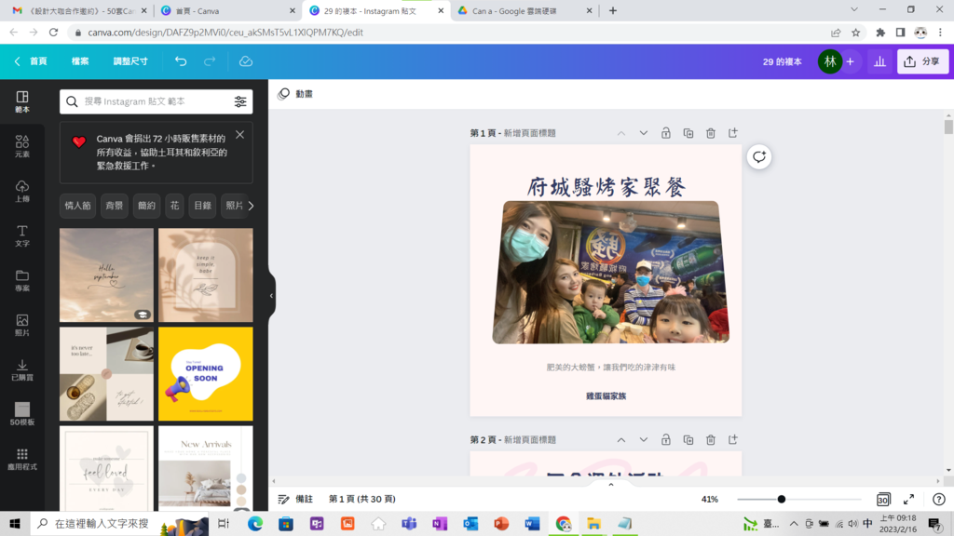This screenshot has width=954, height=536.
Task: Adjust the zoom slider handle
Action: pyautogui.click(x=782, y=500)
